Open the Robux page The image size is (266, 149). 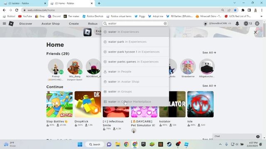pyautogui.click(x=93, y=24)
